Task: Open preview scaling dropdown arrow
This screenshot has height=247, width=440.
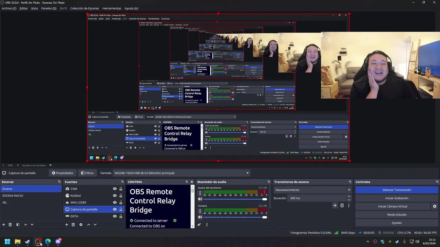Action: coord(50,165)
